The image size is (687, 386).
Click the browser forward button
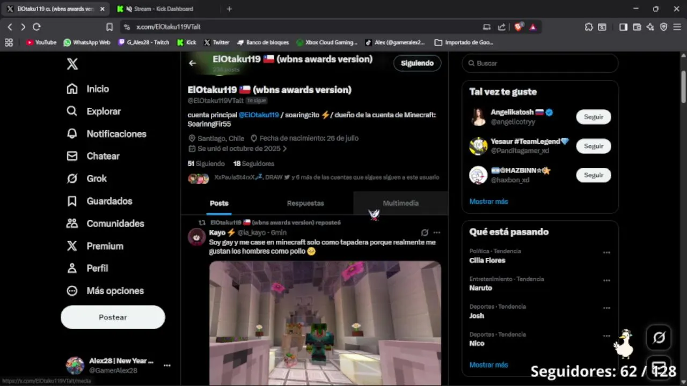[x=23, y=27]
